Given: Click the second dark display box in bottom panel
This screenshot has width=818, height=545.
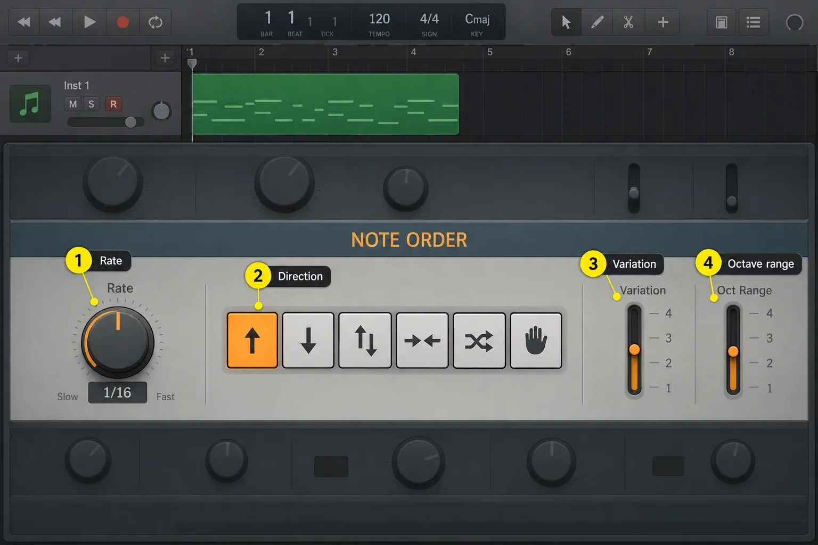Looking at the screenshot, I should point(668,466).
